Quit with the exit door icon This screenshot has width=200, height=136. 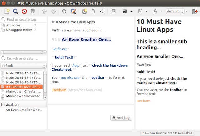(195, 11)
